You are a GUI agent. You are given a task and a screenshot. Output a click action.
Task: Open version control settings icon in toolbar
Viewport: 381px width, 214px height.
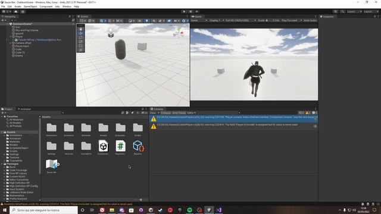pyautogui.click(x=23, y=11)
